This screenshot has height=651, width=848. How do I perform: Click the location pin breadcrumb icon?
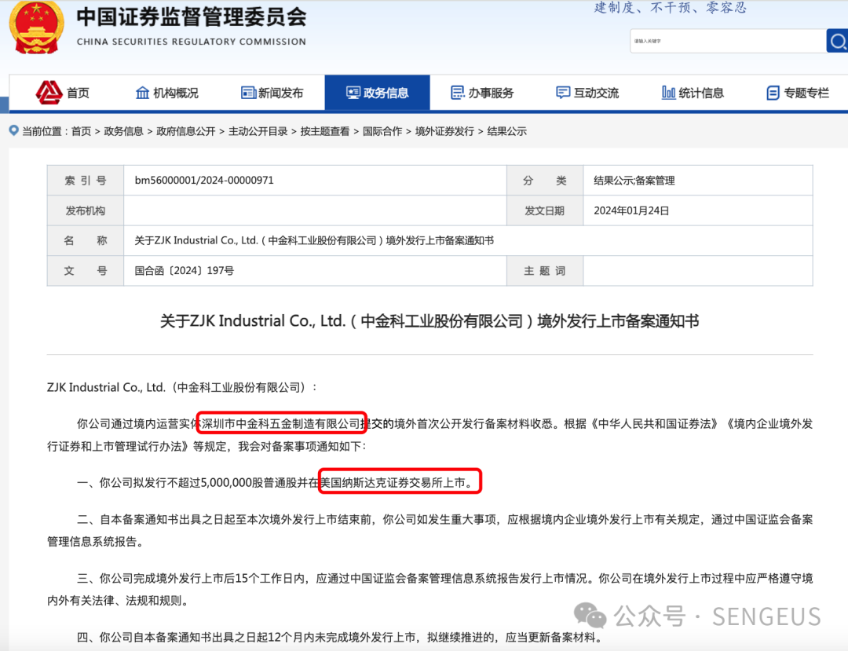click(x=14, y=130)
